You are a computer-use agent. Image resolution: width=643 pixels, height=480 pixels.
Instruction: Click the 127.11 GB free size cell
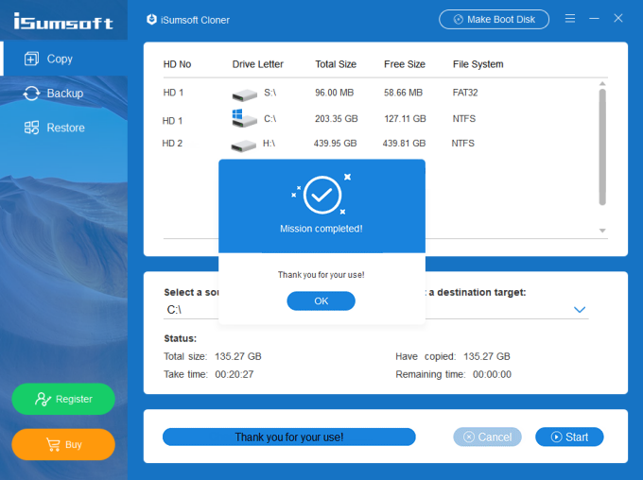pos(405,119)
